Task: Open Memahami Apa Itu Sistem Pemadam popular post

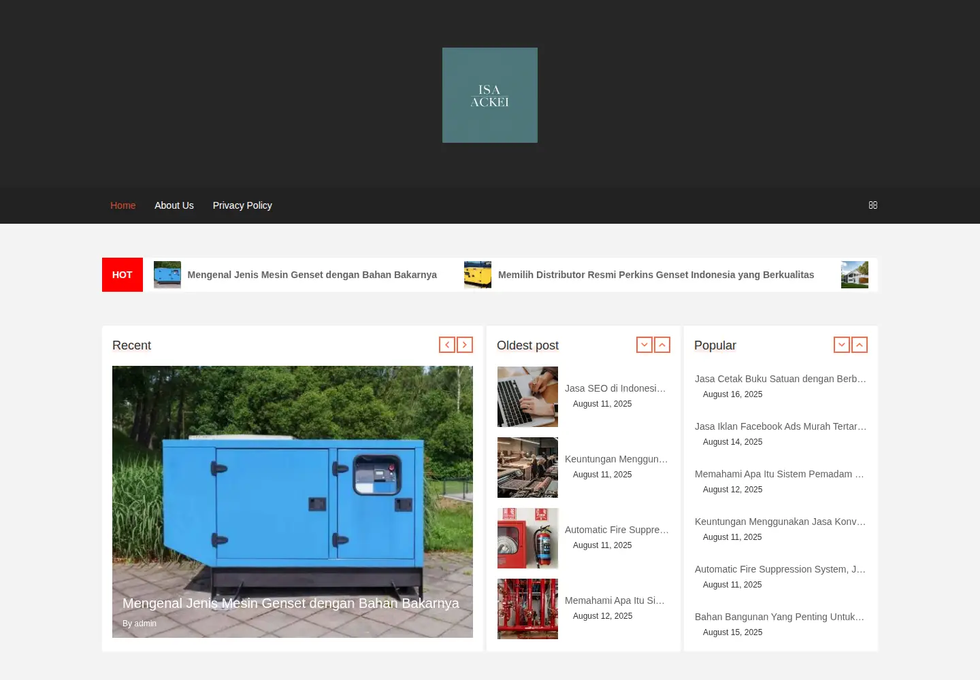Action: click(x=779, y=474)
